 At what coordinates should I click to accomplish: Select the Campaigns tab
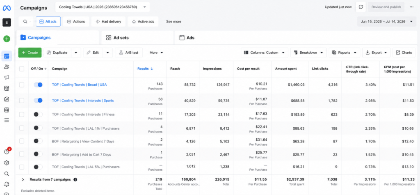coord(57,38)
